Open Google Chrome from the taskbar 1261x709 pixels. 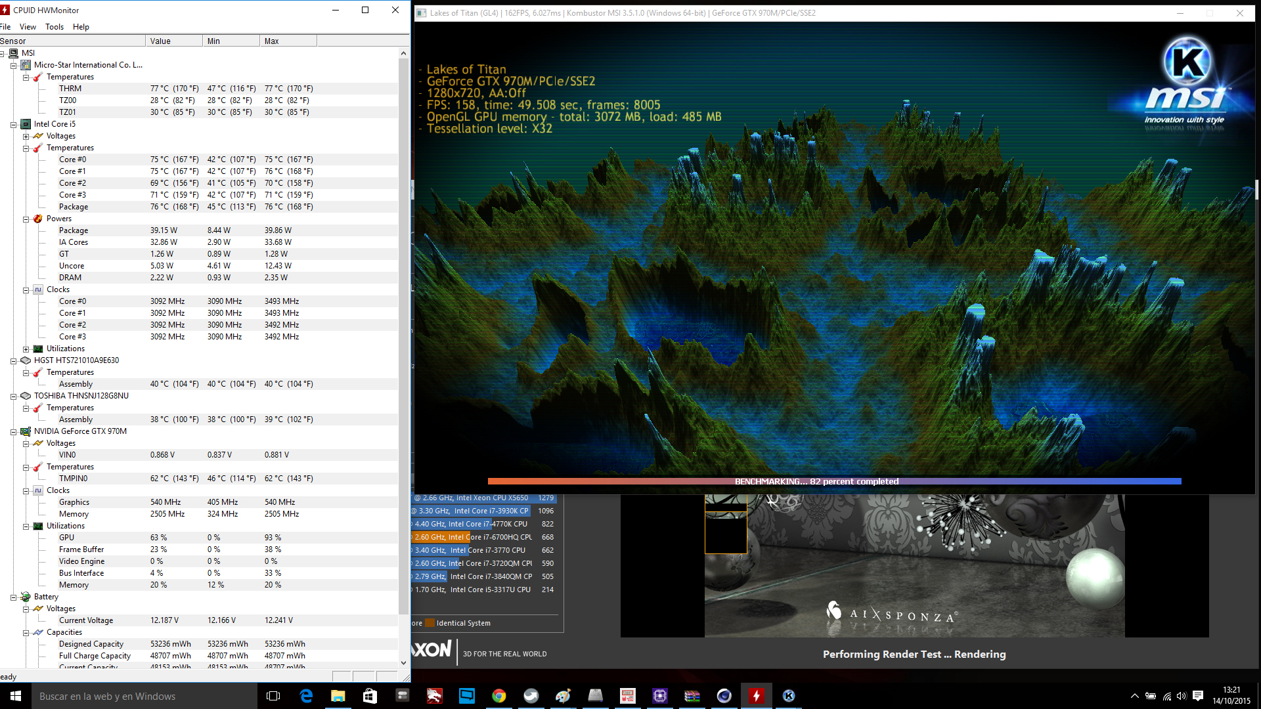pyautogui.click(x=499, y=696)
